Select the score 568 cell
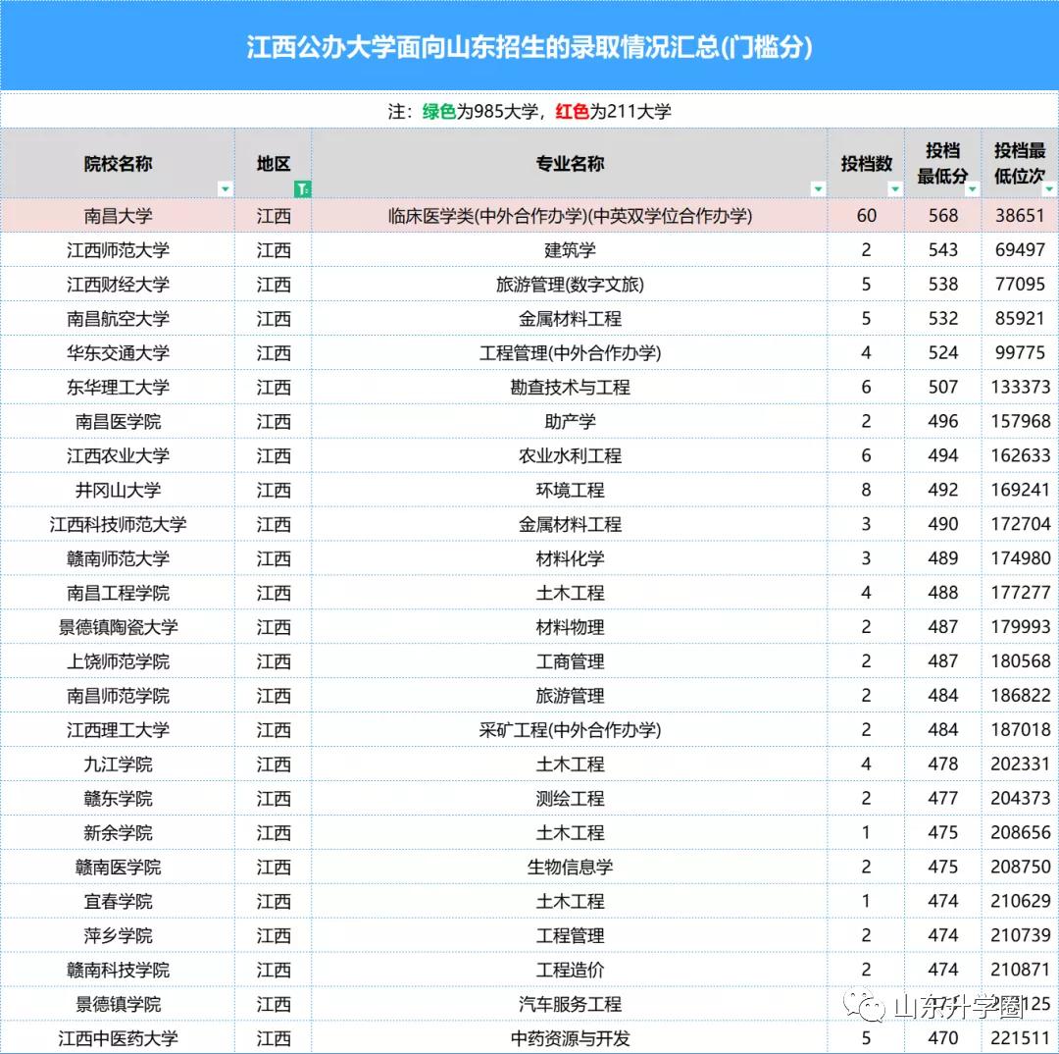 coord(942,215)
